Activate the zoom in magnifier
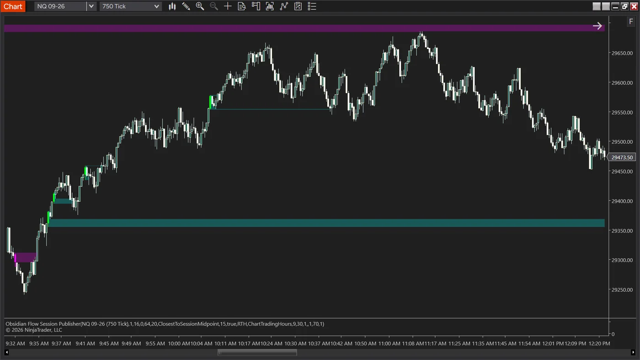The width and height of the screenshot is (640, 360). click(x=200, y=6)
